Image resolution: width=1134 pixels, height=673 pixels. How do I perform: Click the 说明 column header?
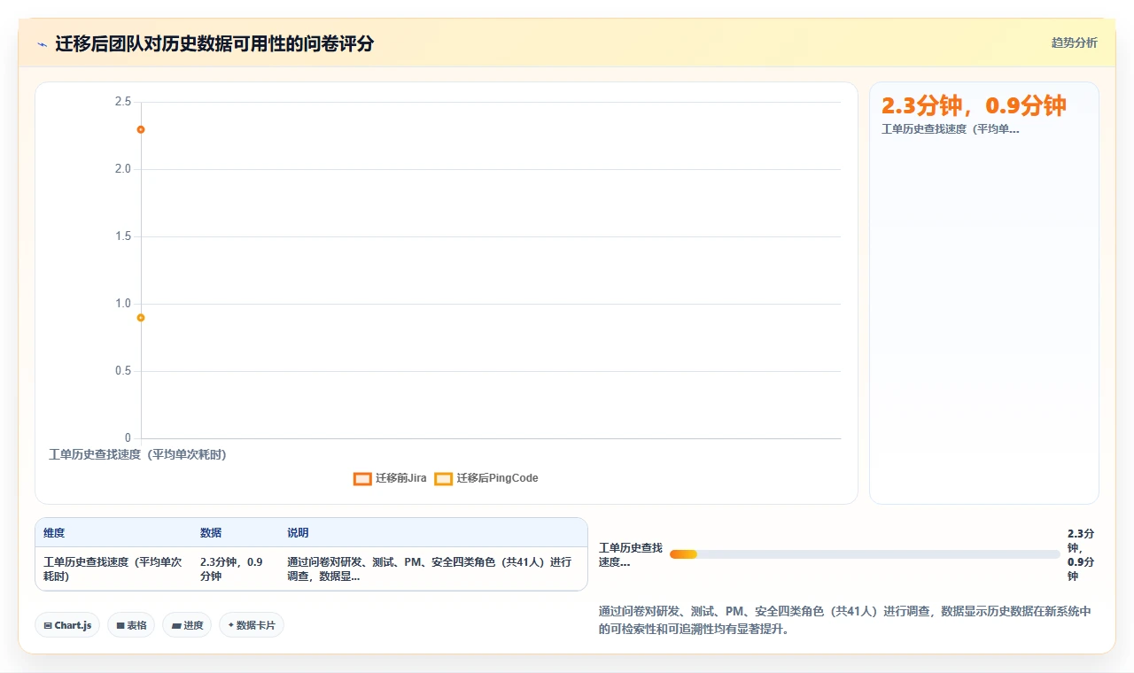(298, 533)
